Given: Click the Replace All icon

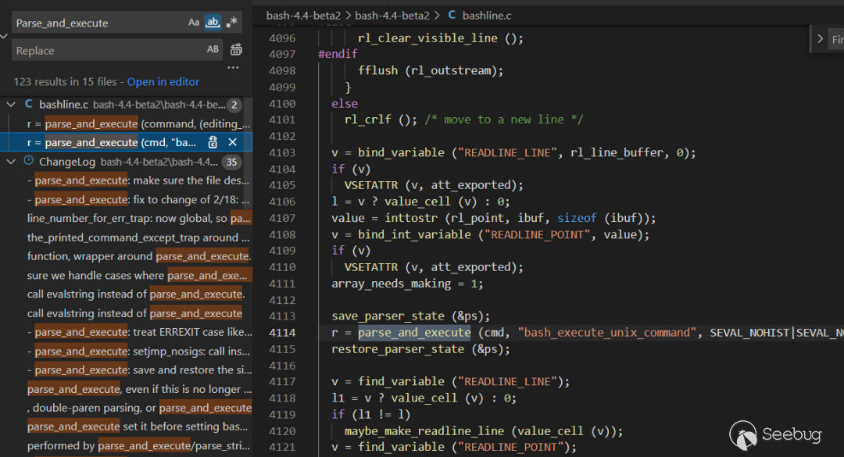Looking at the screenshot, I should click(236, 50).
